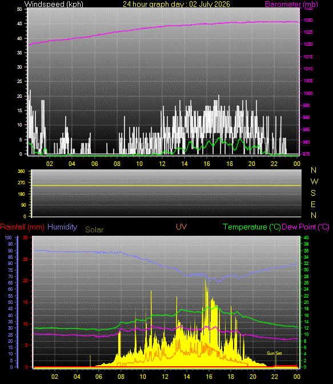Click "180" on the wind direction axis
Viewport: 333px width, 384px height.
(x=21, y=194)
